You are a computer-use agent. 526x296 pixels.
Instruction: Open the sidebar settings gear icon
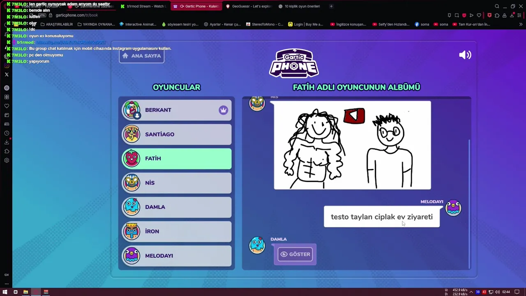point(7,160)
